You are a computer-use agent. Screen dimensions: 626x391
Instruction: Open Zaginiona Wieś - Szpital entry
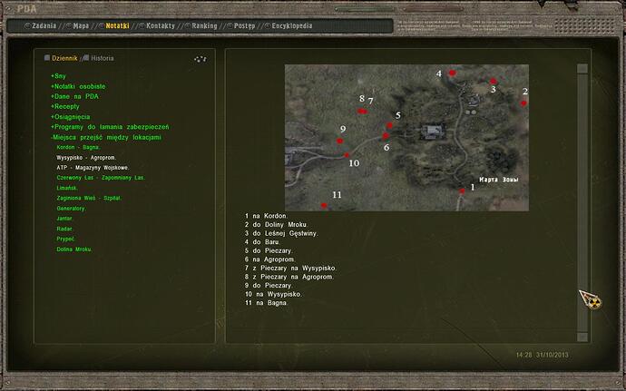tap(89, 198)
